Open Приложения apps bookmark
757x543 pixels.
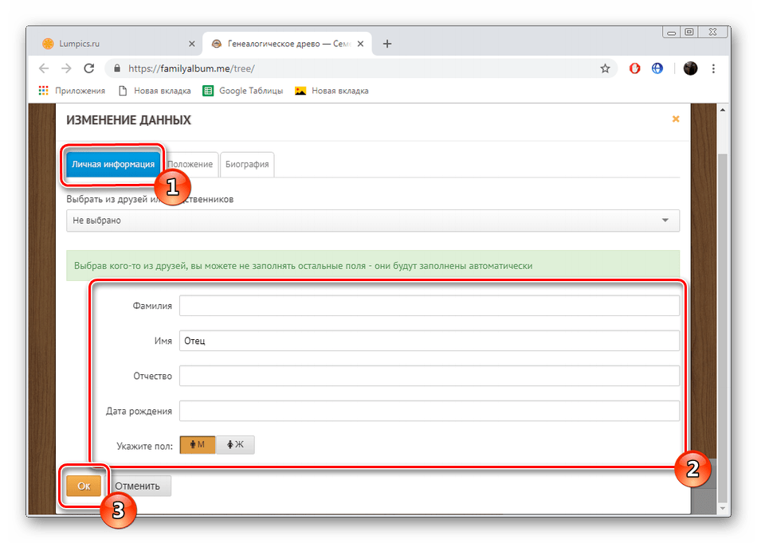click(x=72, y=91)
